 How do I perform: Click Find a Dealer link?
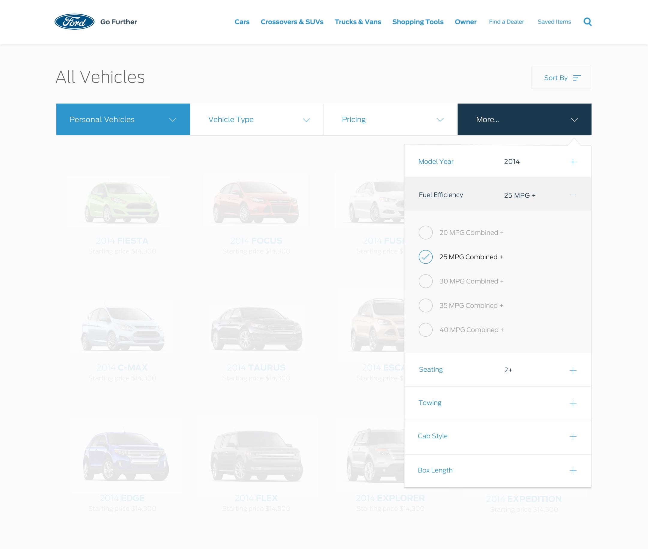(x=506, y=22)
